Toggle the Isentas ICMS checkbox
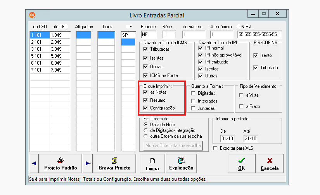 145,58
